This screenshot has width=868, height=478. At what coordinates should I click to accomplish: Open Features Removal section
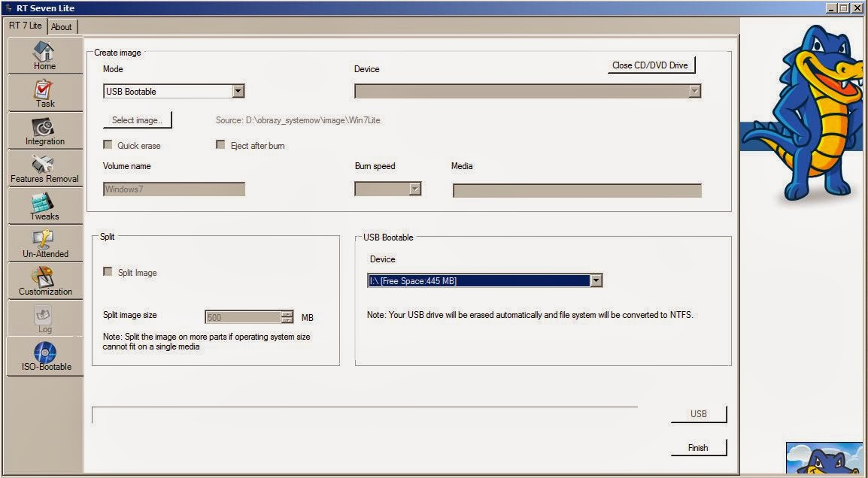pos(45,169)
